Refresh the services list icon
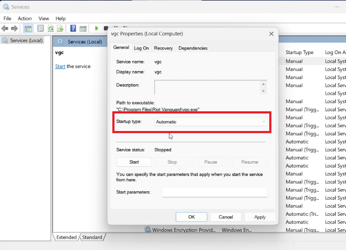The height and width of the screenshot is (250, 346). click(51, 28)
